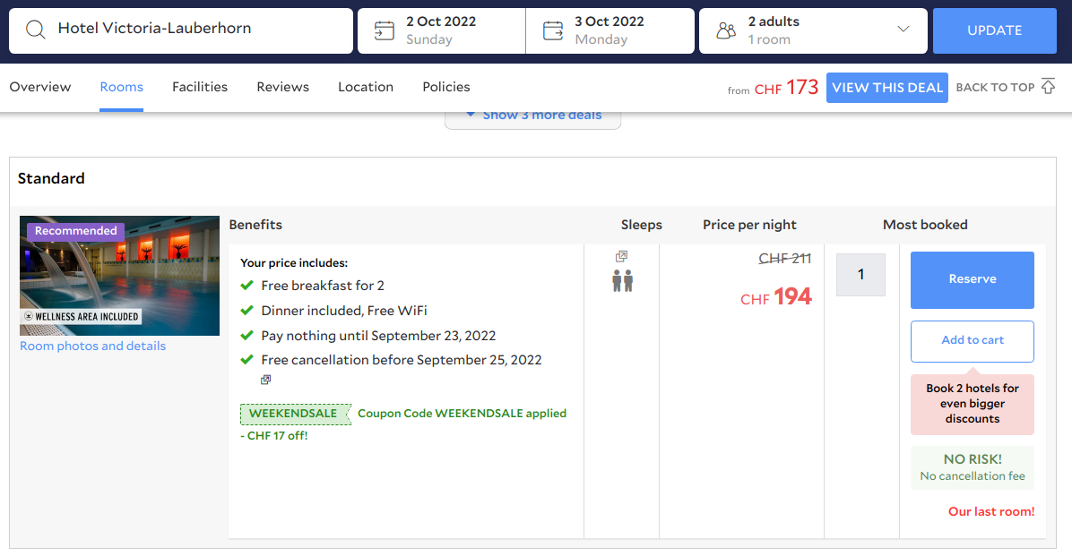Click the check-in calendar icon
Screen dimensions: 1072x556
tap(384, 30)
